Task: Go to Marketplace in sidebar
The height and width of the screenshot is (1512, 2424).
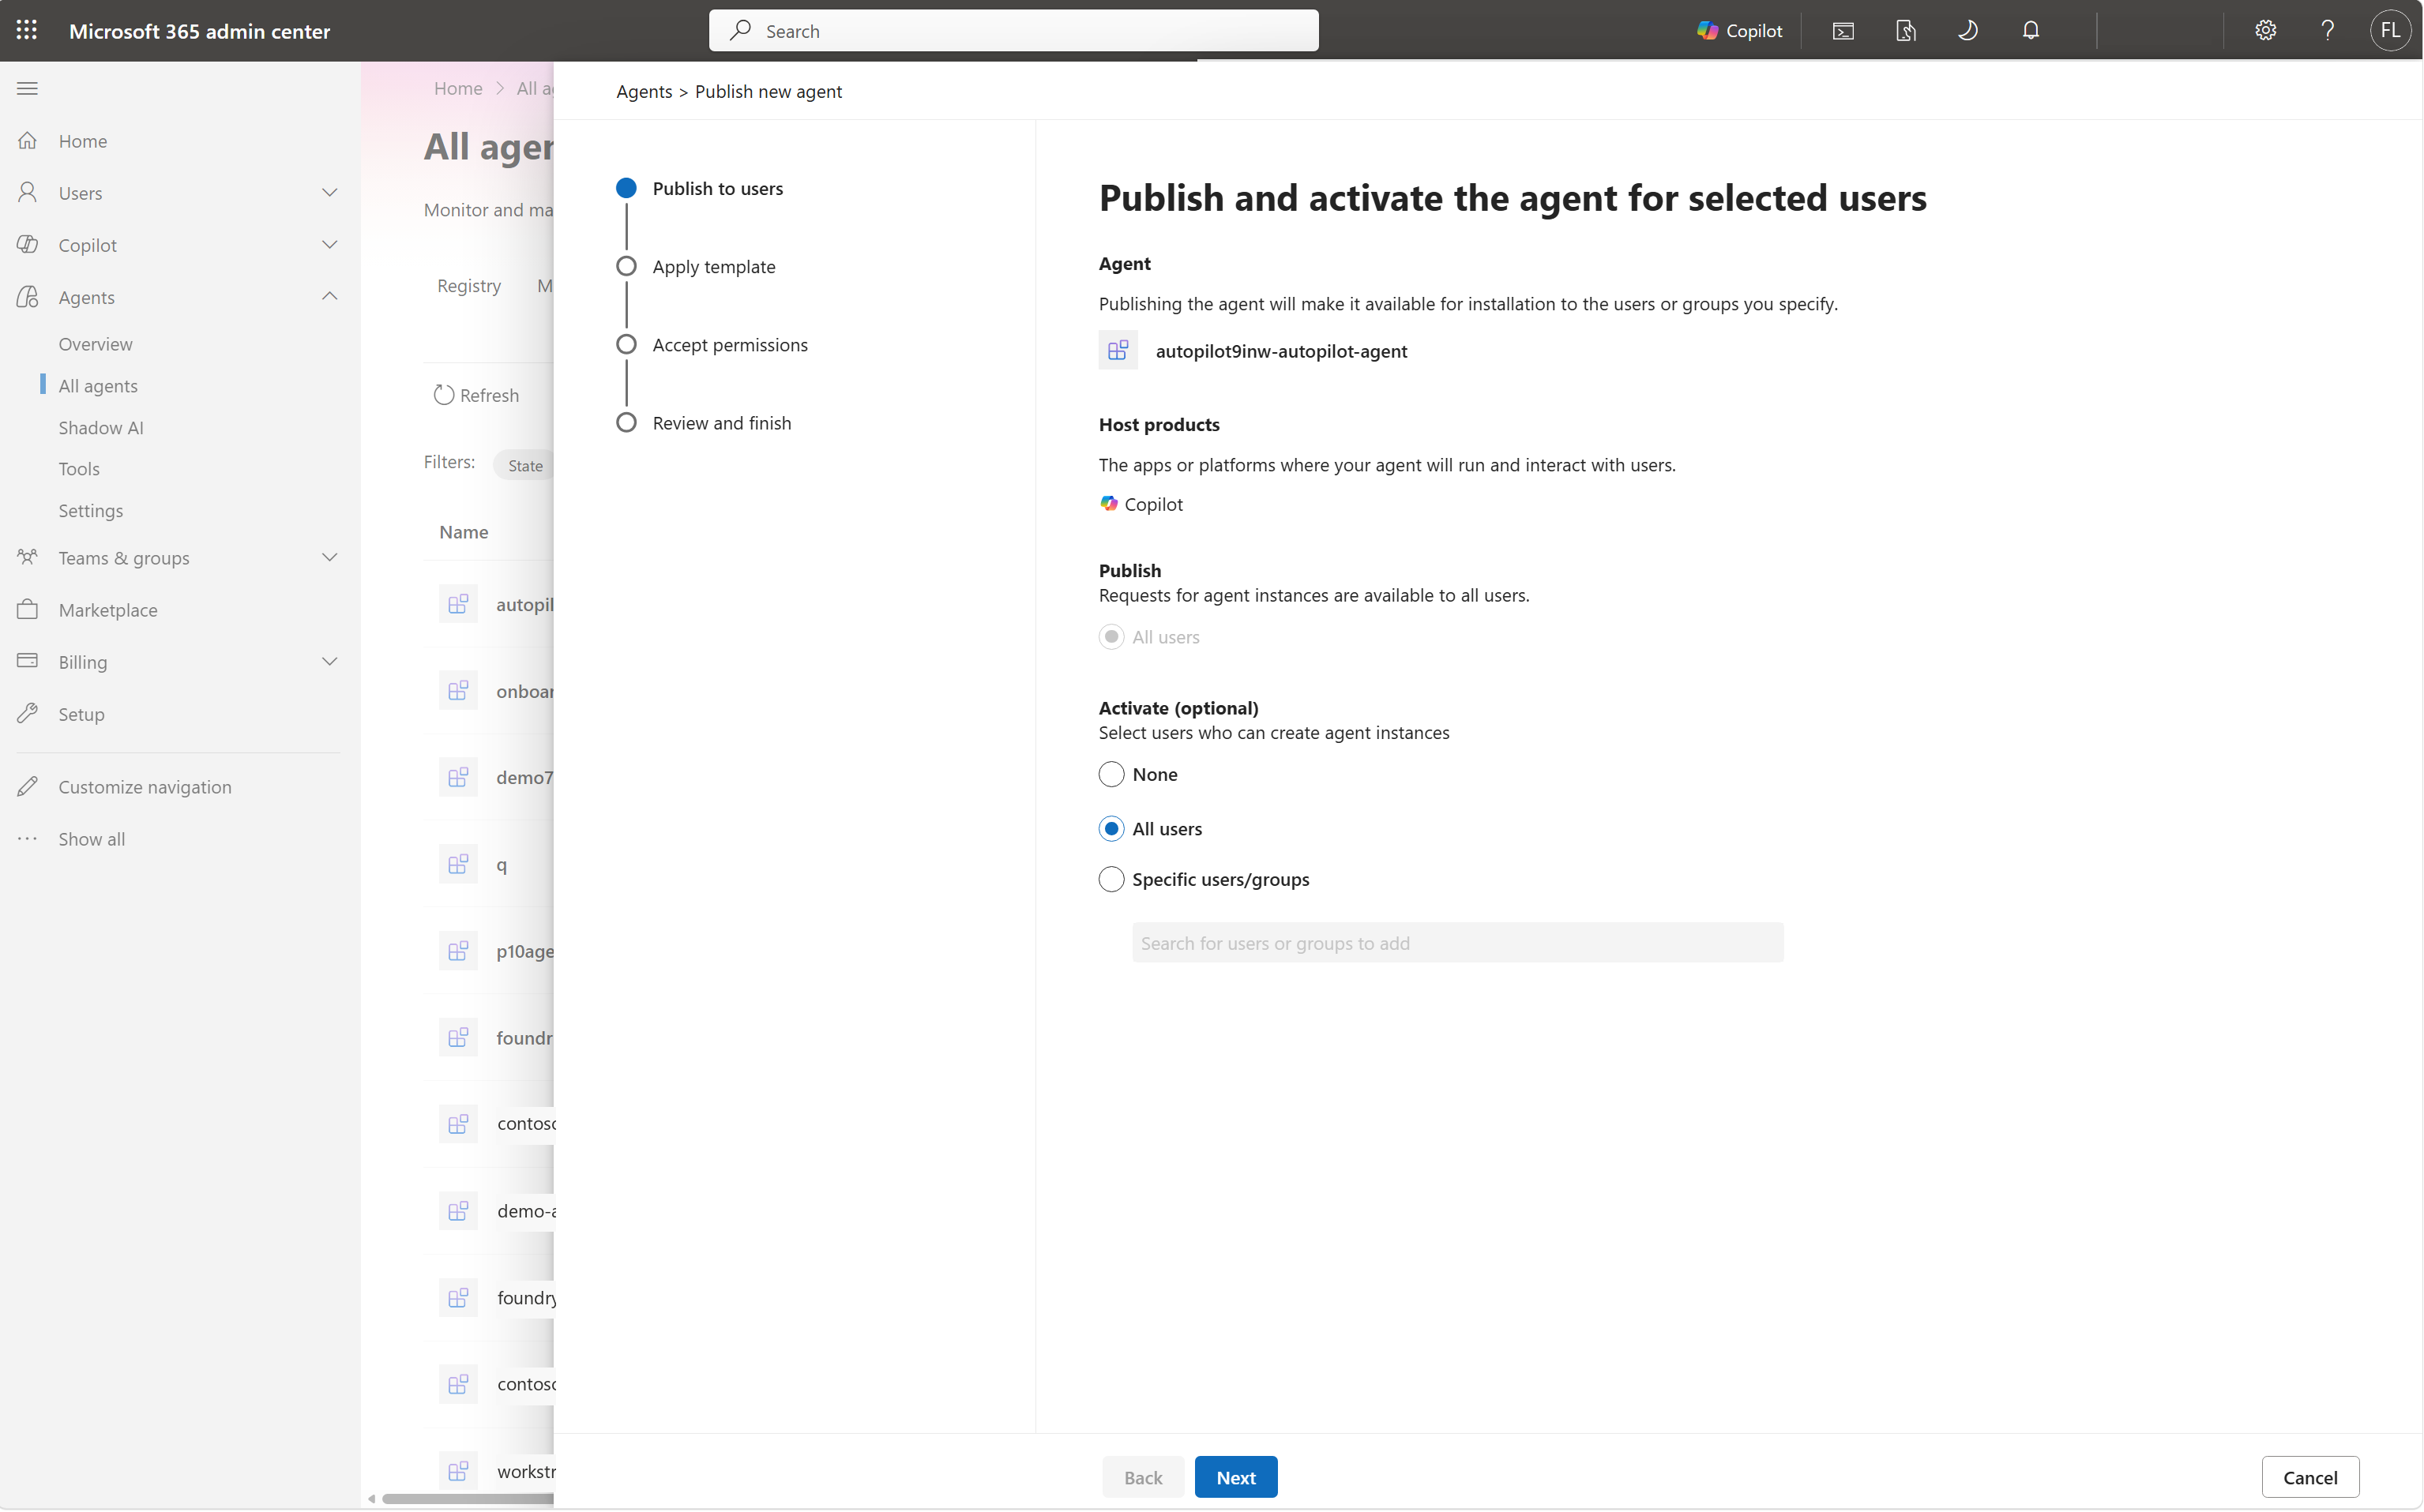Action: coord(107,610)
